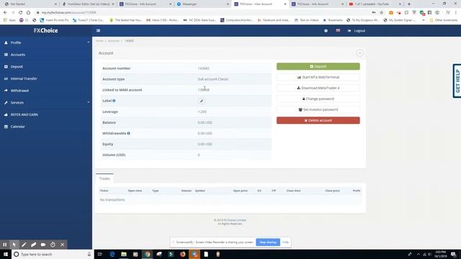Click the FXChoice logo
Screen dimensions: 461x259
(x=45, y=30)
